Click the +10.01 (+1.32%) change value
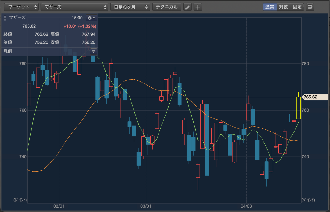Viewport: 330px width, 212px height. pos(79,26)
